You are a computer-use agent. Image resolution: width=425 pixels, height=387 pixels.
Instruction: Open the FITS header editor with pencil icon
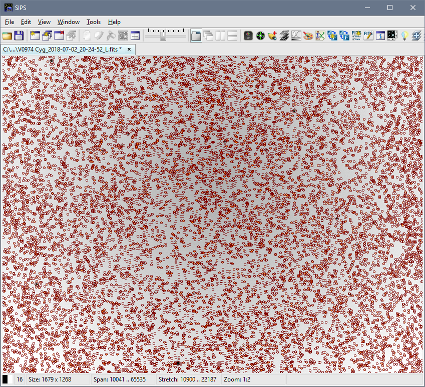coord(368,35)
